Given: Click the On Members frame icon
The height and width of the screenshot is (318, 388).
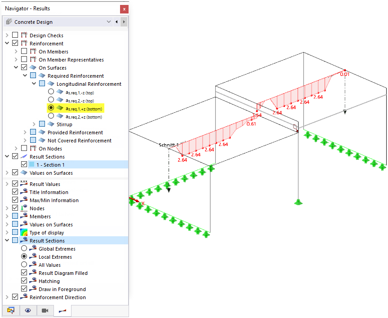Looking at the screenshot, I should (33, 52).
